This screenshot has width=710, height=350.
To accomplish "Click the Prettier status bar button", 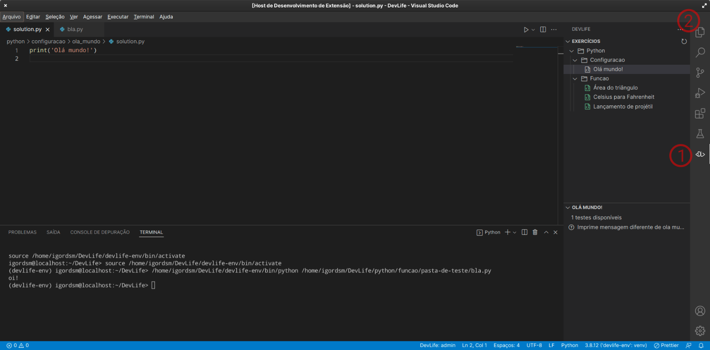I will (x=666, y=345).
